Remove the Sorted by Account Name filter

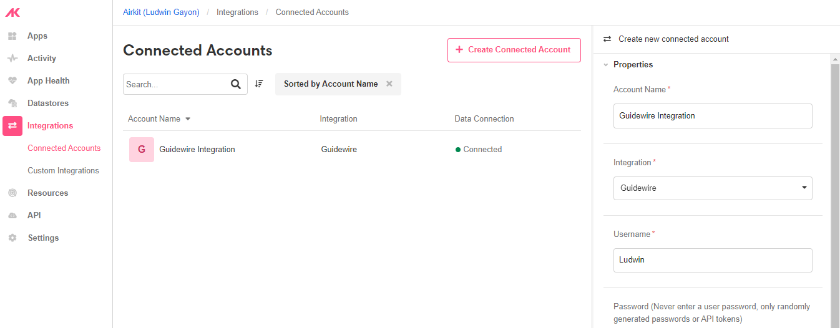[389, 84]
